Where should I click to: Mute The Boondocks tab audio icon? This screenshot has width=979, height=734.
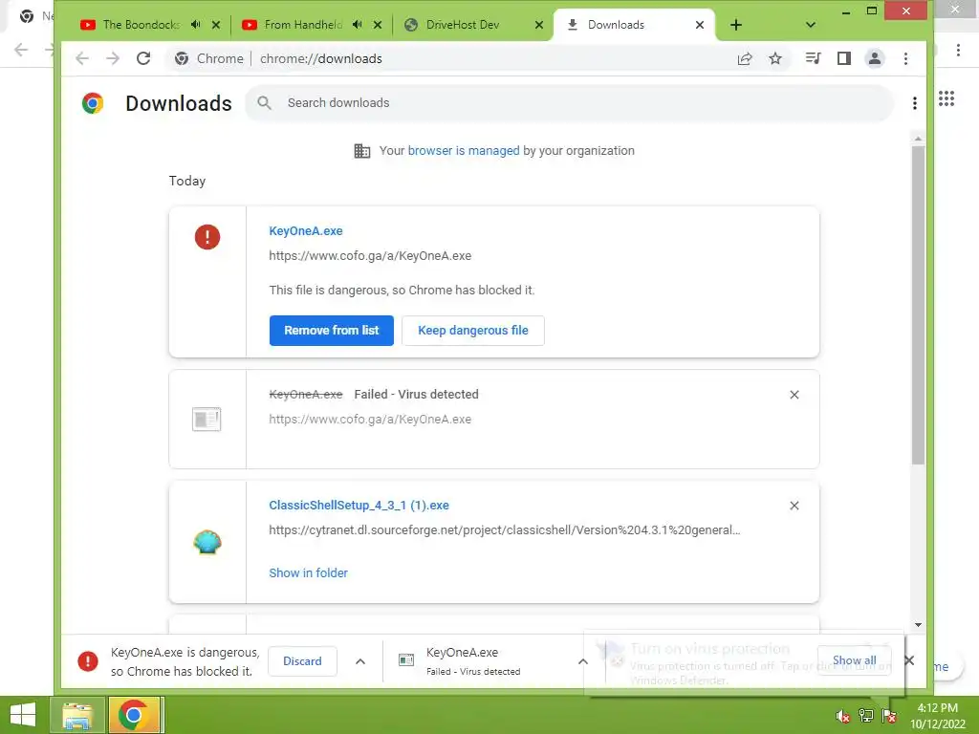point(196,24)
